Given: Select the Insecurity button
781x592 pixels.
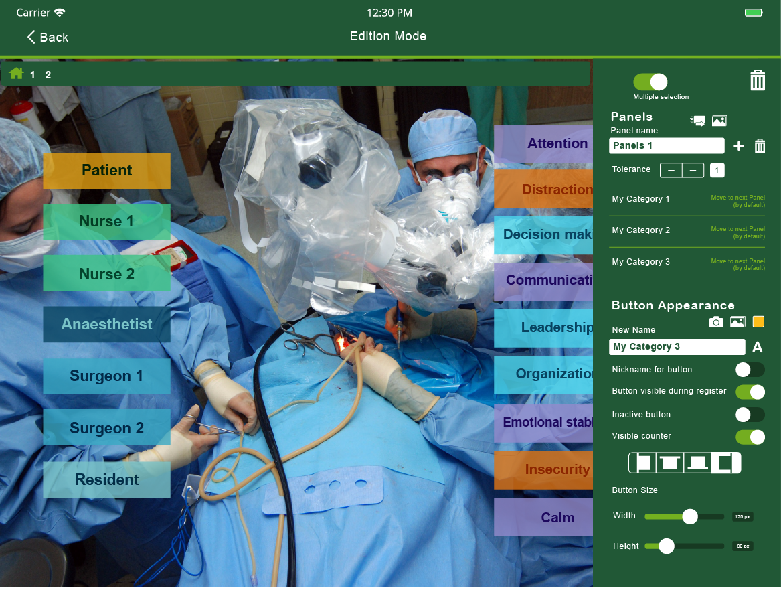Looking at the screenshot, I should coord(543,470).
